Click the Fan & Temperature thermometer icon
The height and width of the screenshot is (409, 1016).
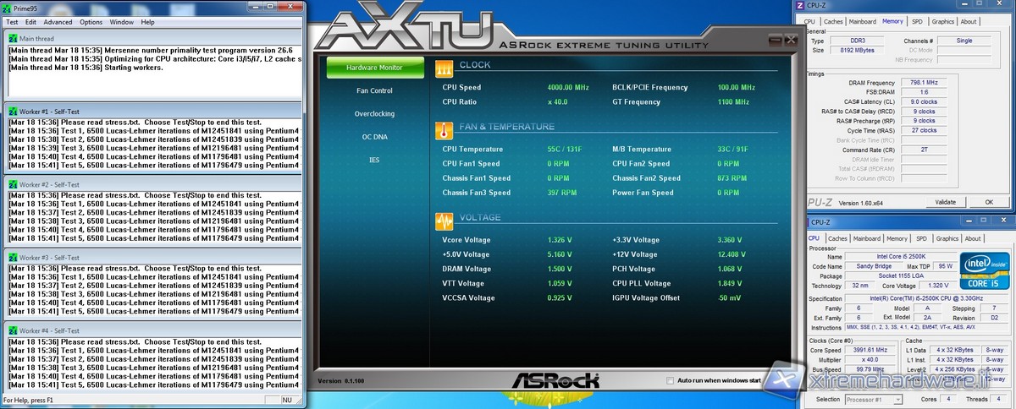click(444, 130)
